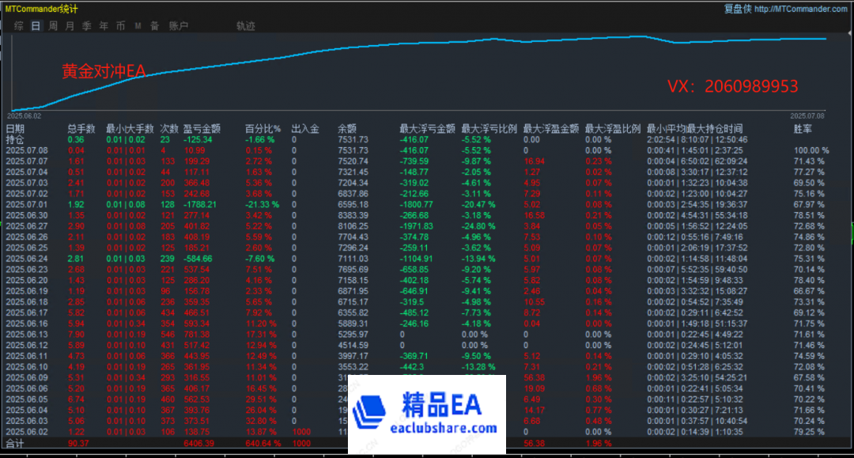Select the 持仓 positions row
This screenshot has height=458, width=854.
click(16, 139)
